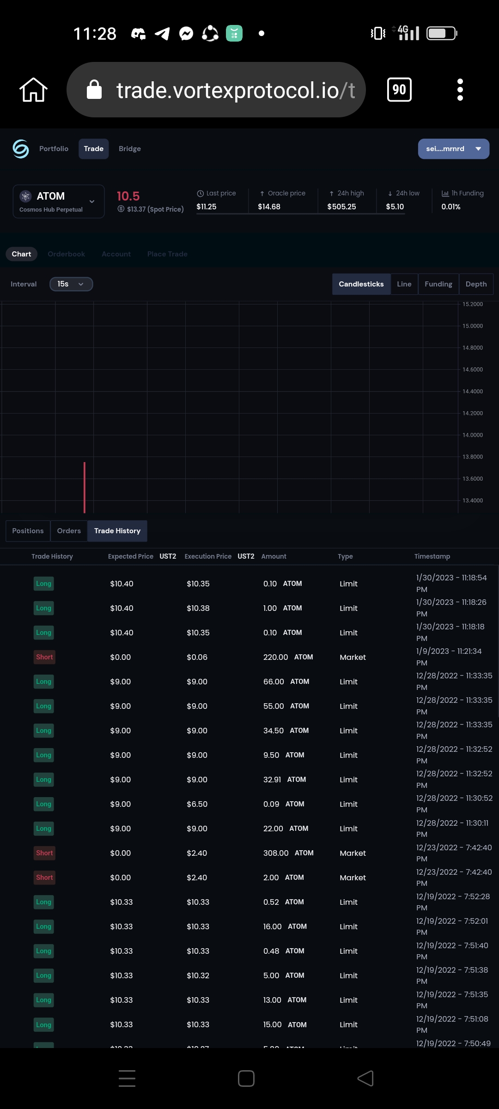Click the Expected Price column header
This screenshot has width=499, height=1109.
(x=131, y=556)
